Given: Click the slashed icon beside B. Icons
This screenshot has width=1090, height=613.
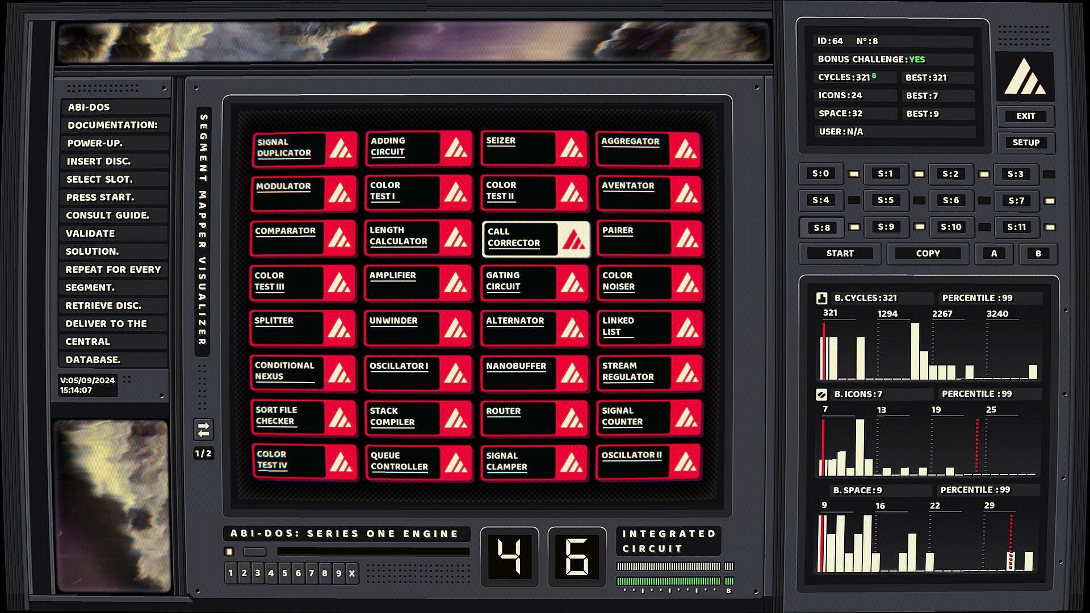Looking at the screenshot, I should [x=821, y=394].
